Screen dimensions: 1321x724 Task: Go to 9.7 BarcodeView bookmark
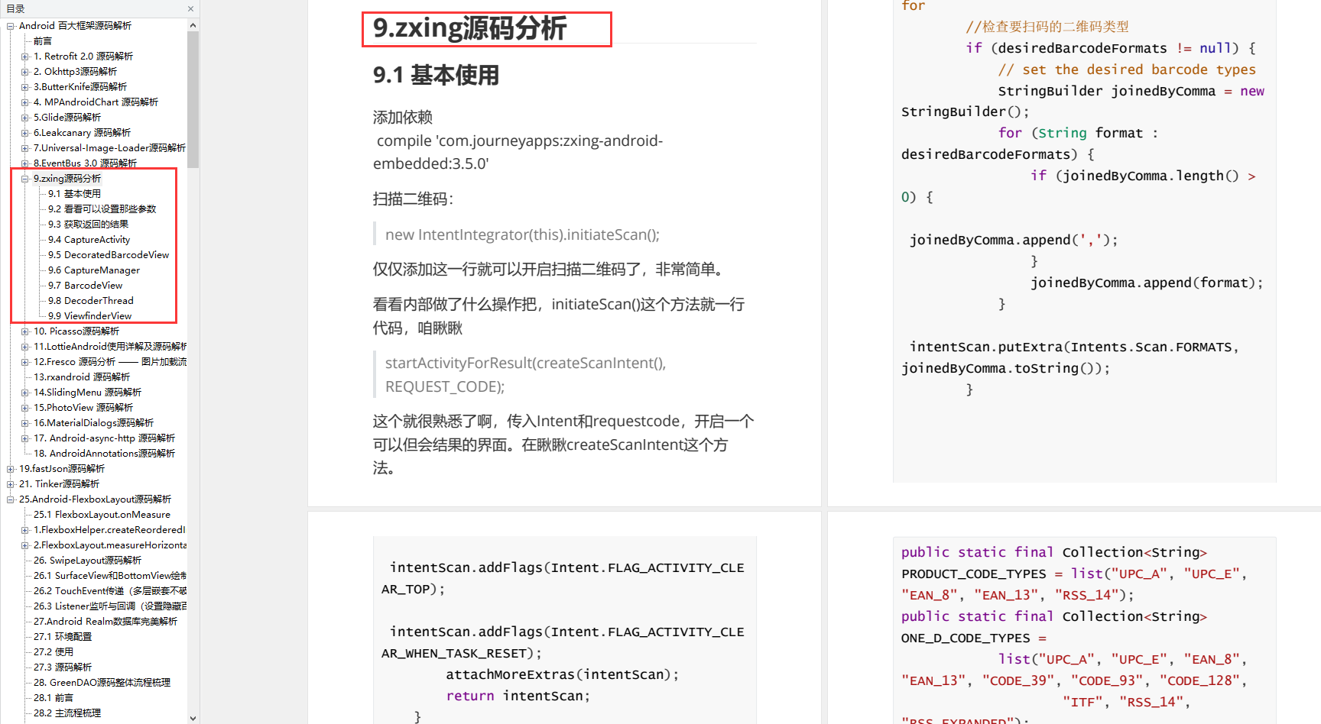(85, 286)
